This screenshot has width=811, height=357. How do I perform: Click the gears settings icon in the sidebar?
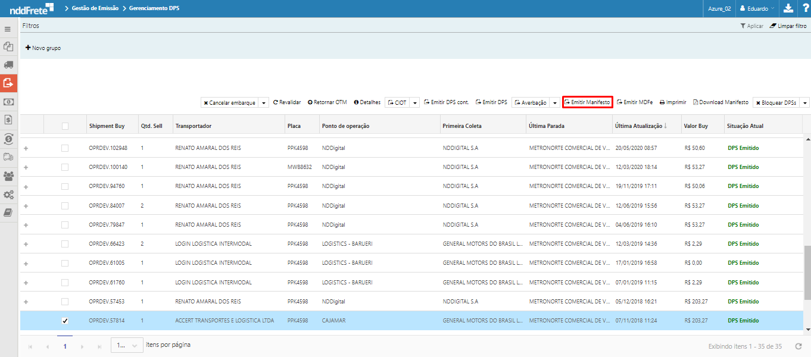[8, 195]
